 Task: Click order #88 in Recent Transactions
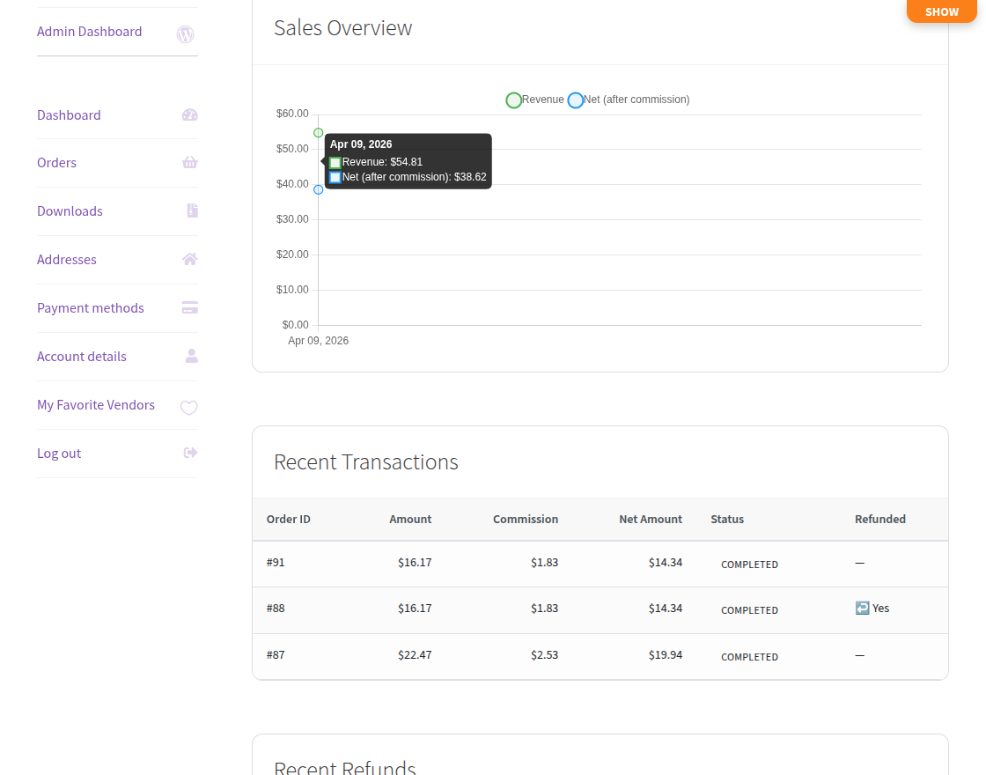(276, 609)
